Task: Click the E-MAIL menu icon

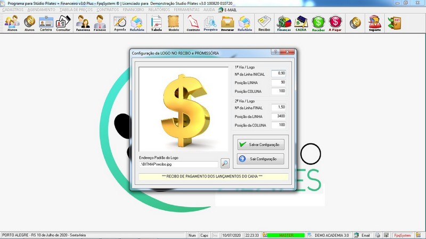Action: 227,10
